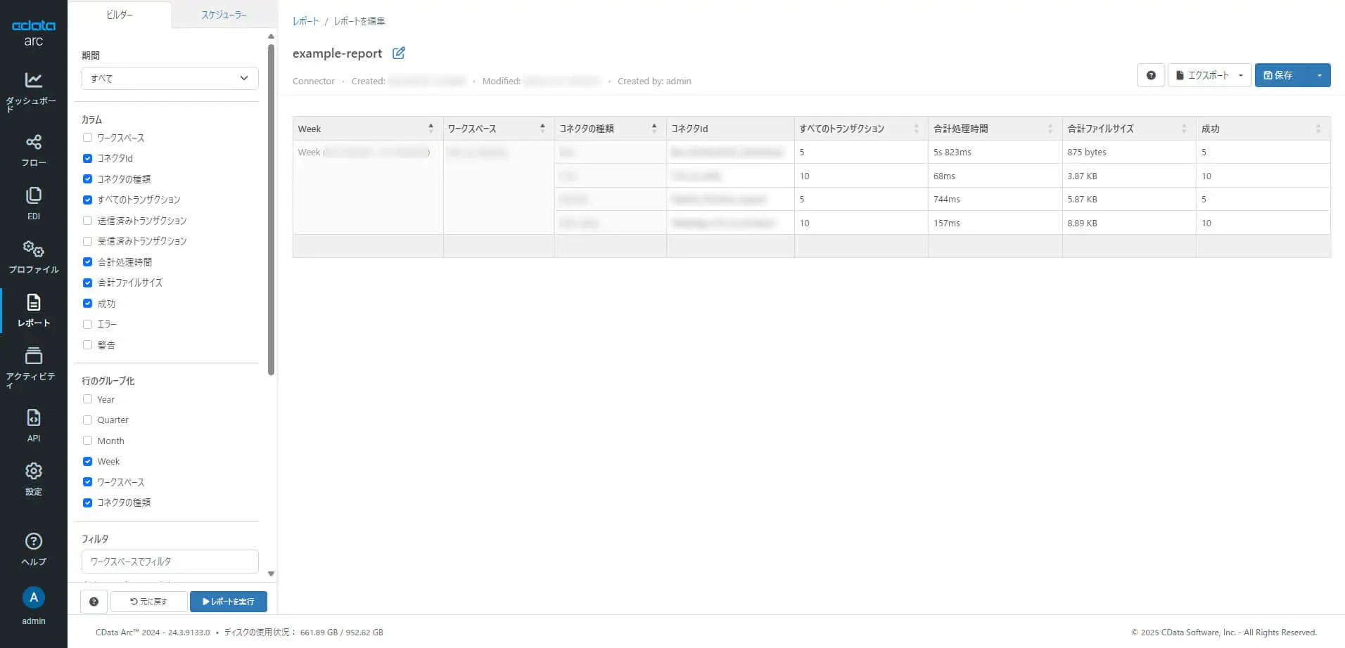The image size is (1345, 648).
Task: Open the プロファイル gears icon
Action: [33, 249]
